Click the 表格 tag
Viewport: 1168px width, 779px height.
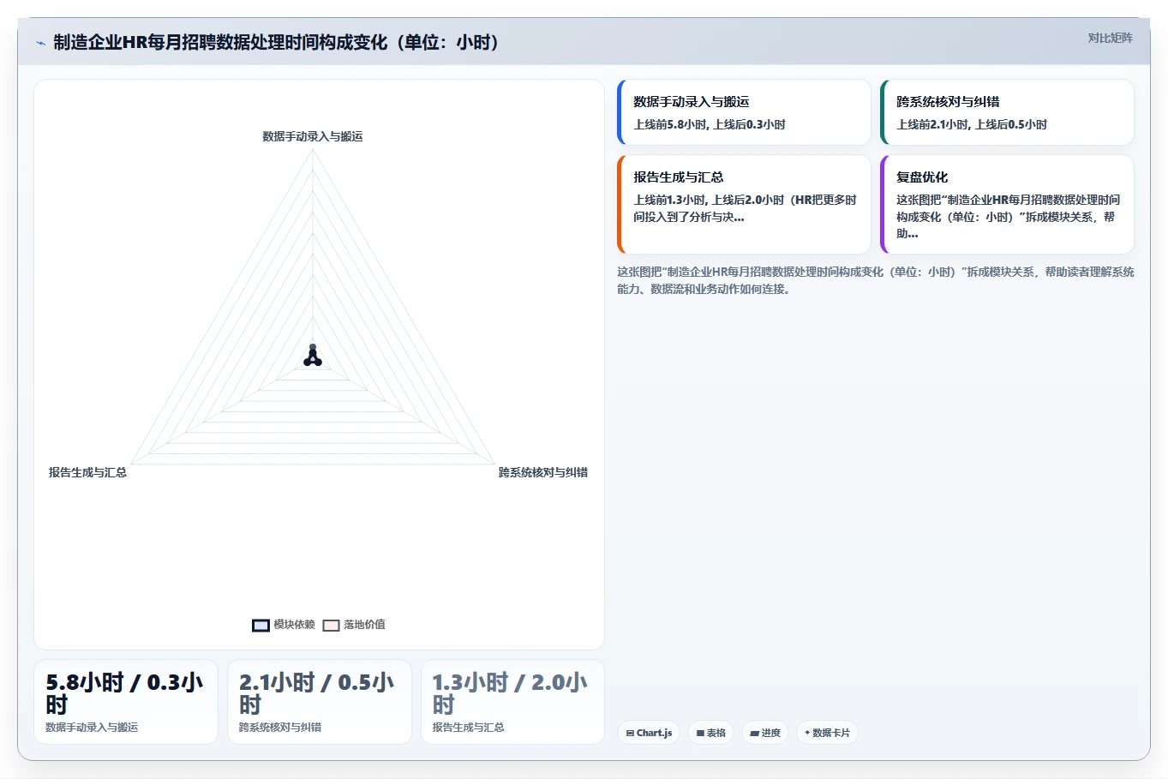[710, 733]
